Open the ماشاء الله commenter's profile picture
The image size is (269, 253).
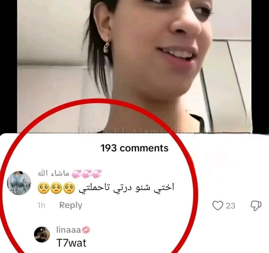tap(19, 183)
